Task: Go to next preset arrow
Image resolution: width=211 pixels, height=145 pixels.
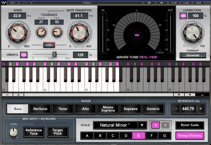Action: 162,3
